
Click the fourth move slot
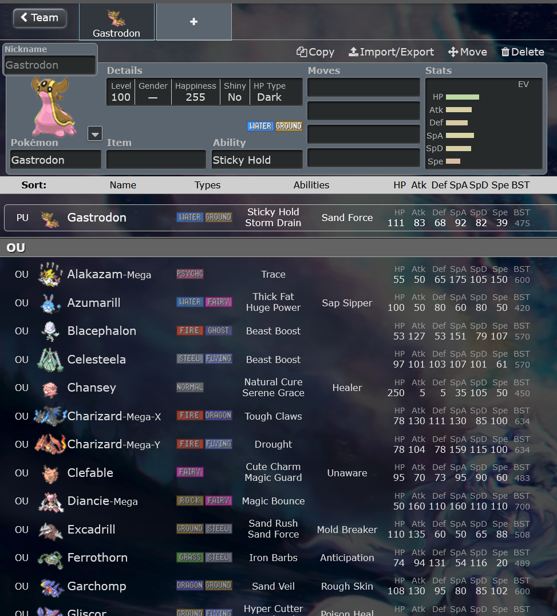[x=364, y=158]
